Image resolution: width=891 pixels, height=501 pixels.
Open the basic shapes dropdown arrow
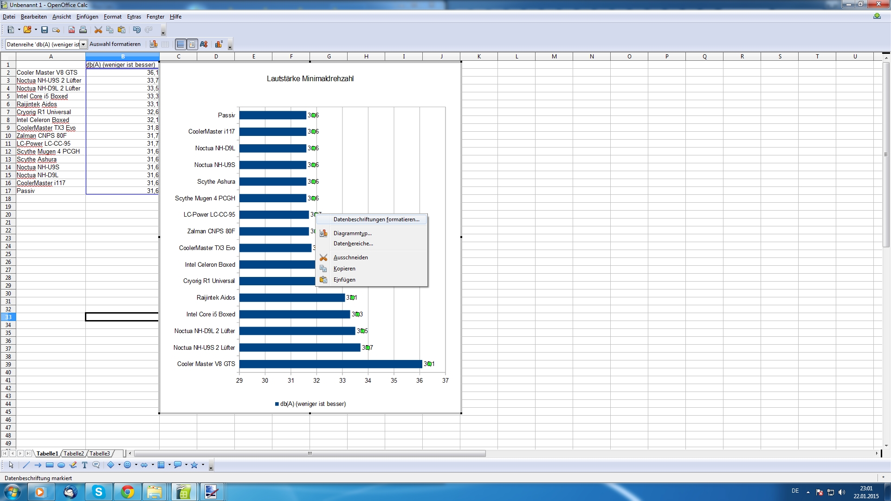point(119,465)
